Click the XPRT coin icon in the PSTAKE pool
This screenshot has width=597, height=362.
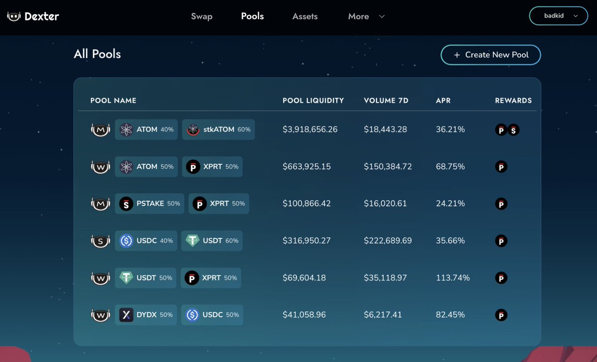[199, 204]
